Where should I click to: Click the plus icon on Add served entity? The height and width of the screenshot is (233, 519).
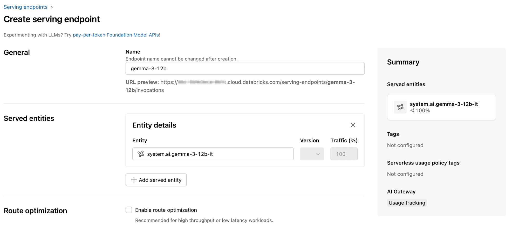pos(134,180)
